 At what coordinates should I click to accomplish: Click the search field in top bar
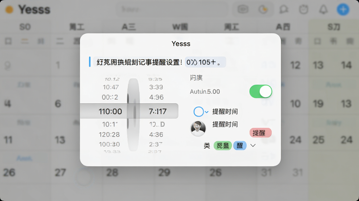172,9
